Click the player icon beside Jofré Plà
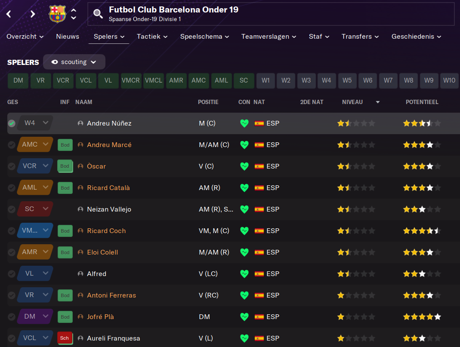The image size is (460, 347). point(80,317)
